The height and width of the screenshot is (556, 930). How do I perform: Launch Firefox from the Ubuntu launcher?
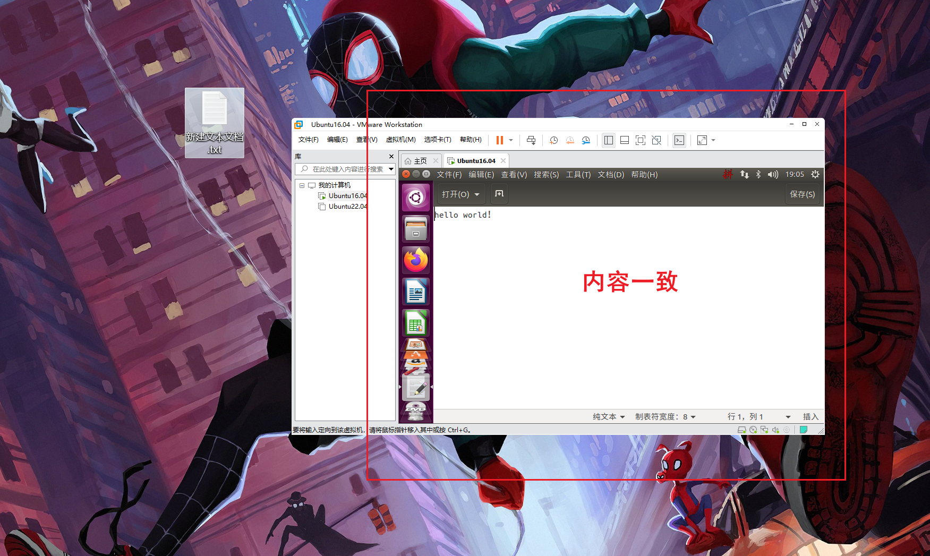[416, 260]
